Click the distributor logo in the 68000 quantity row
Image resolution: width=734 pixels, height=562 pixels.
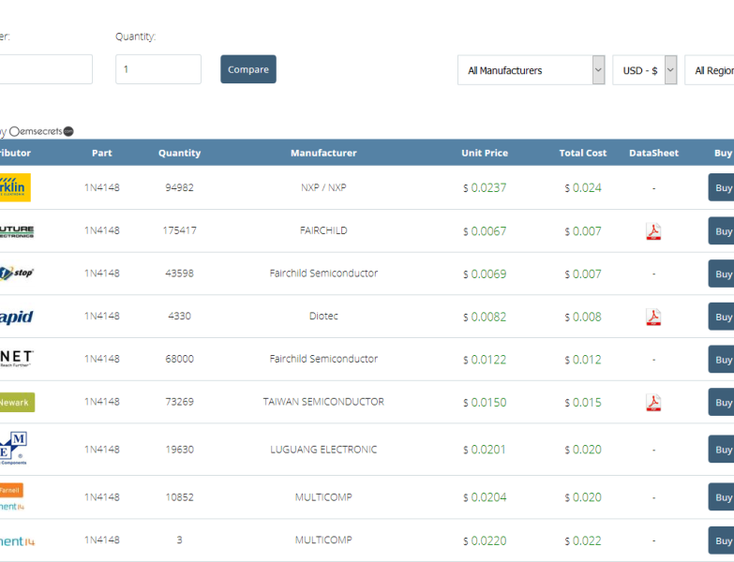point(17,359)
